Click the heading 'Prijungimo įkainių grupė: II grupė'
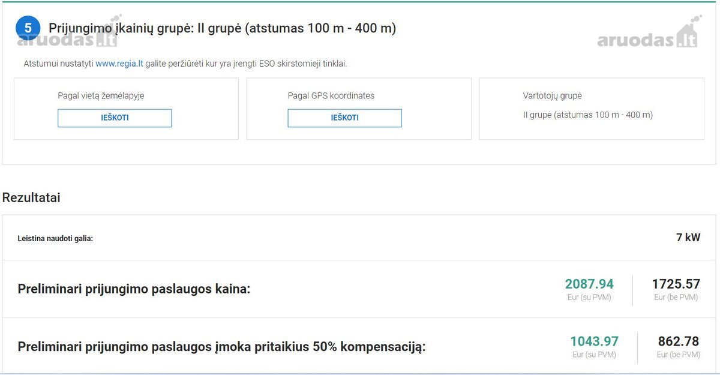The width and height of the screenshot is (720, 375). [222, 28]
